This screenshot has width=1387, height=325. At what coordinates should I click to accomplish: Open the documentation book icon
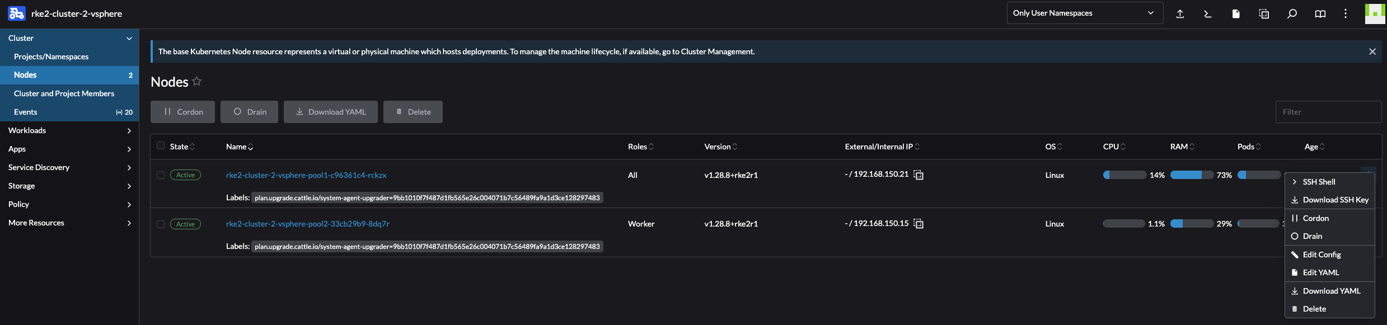[1320, 14]
